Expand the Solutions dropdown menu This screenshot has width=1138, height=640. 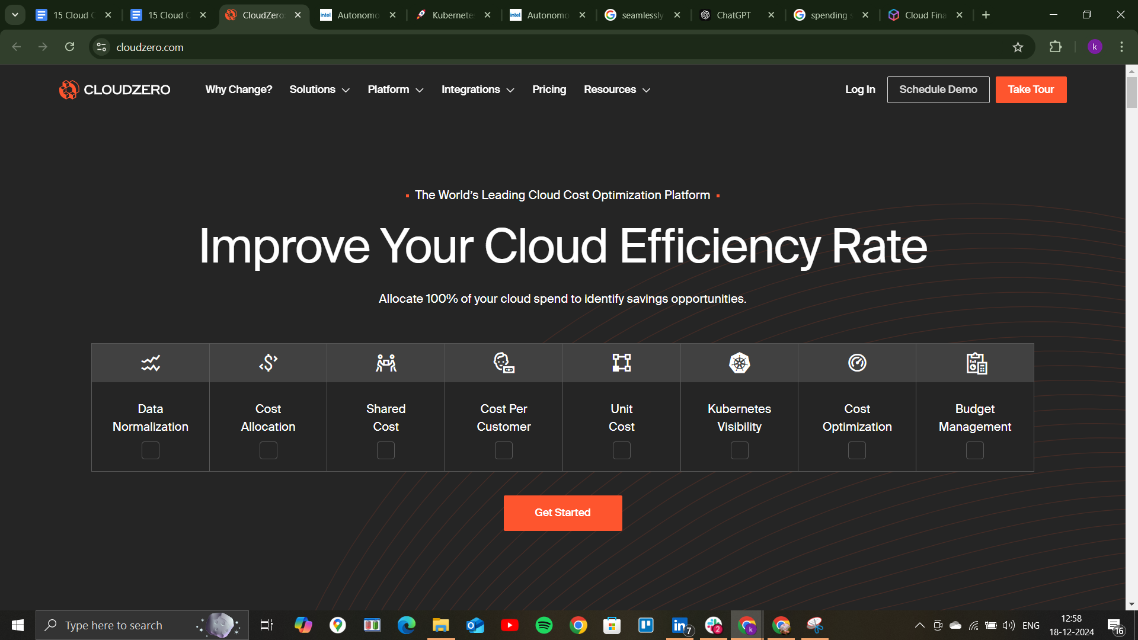point(319,89)
